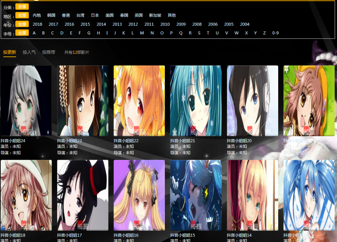Viewport: 337px width, 242px height.
Task: Click the title text 抖音小姐姐15
Action: click(182, 235)
